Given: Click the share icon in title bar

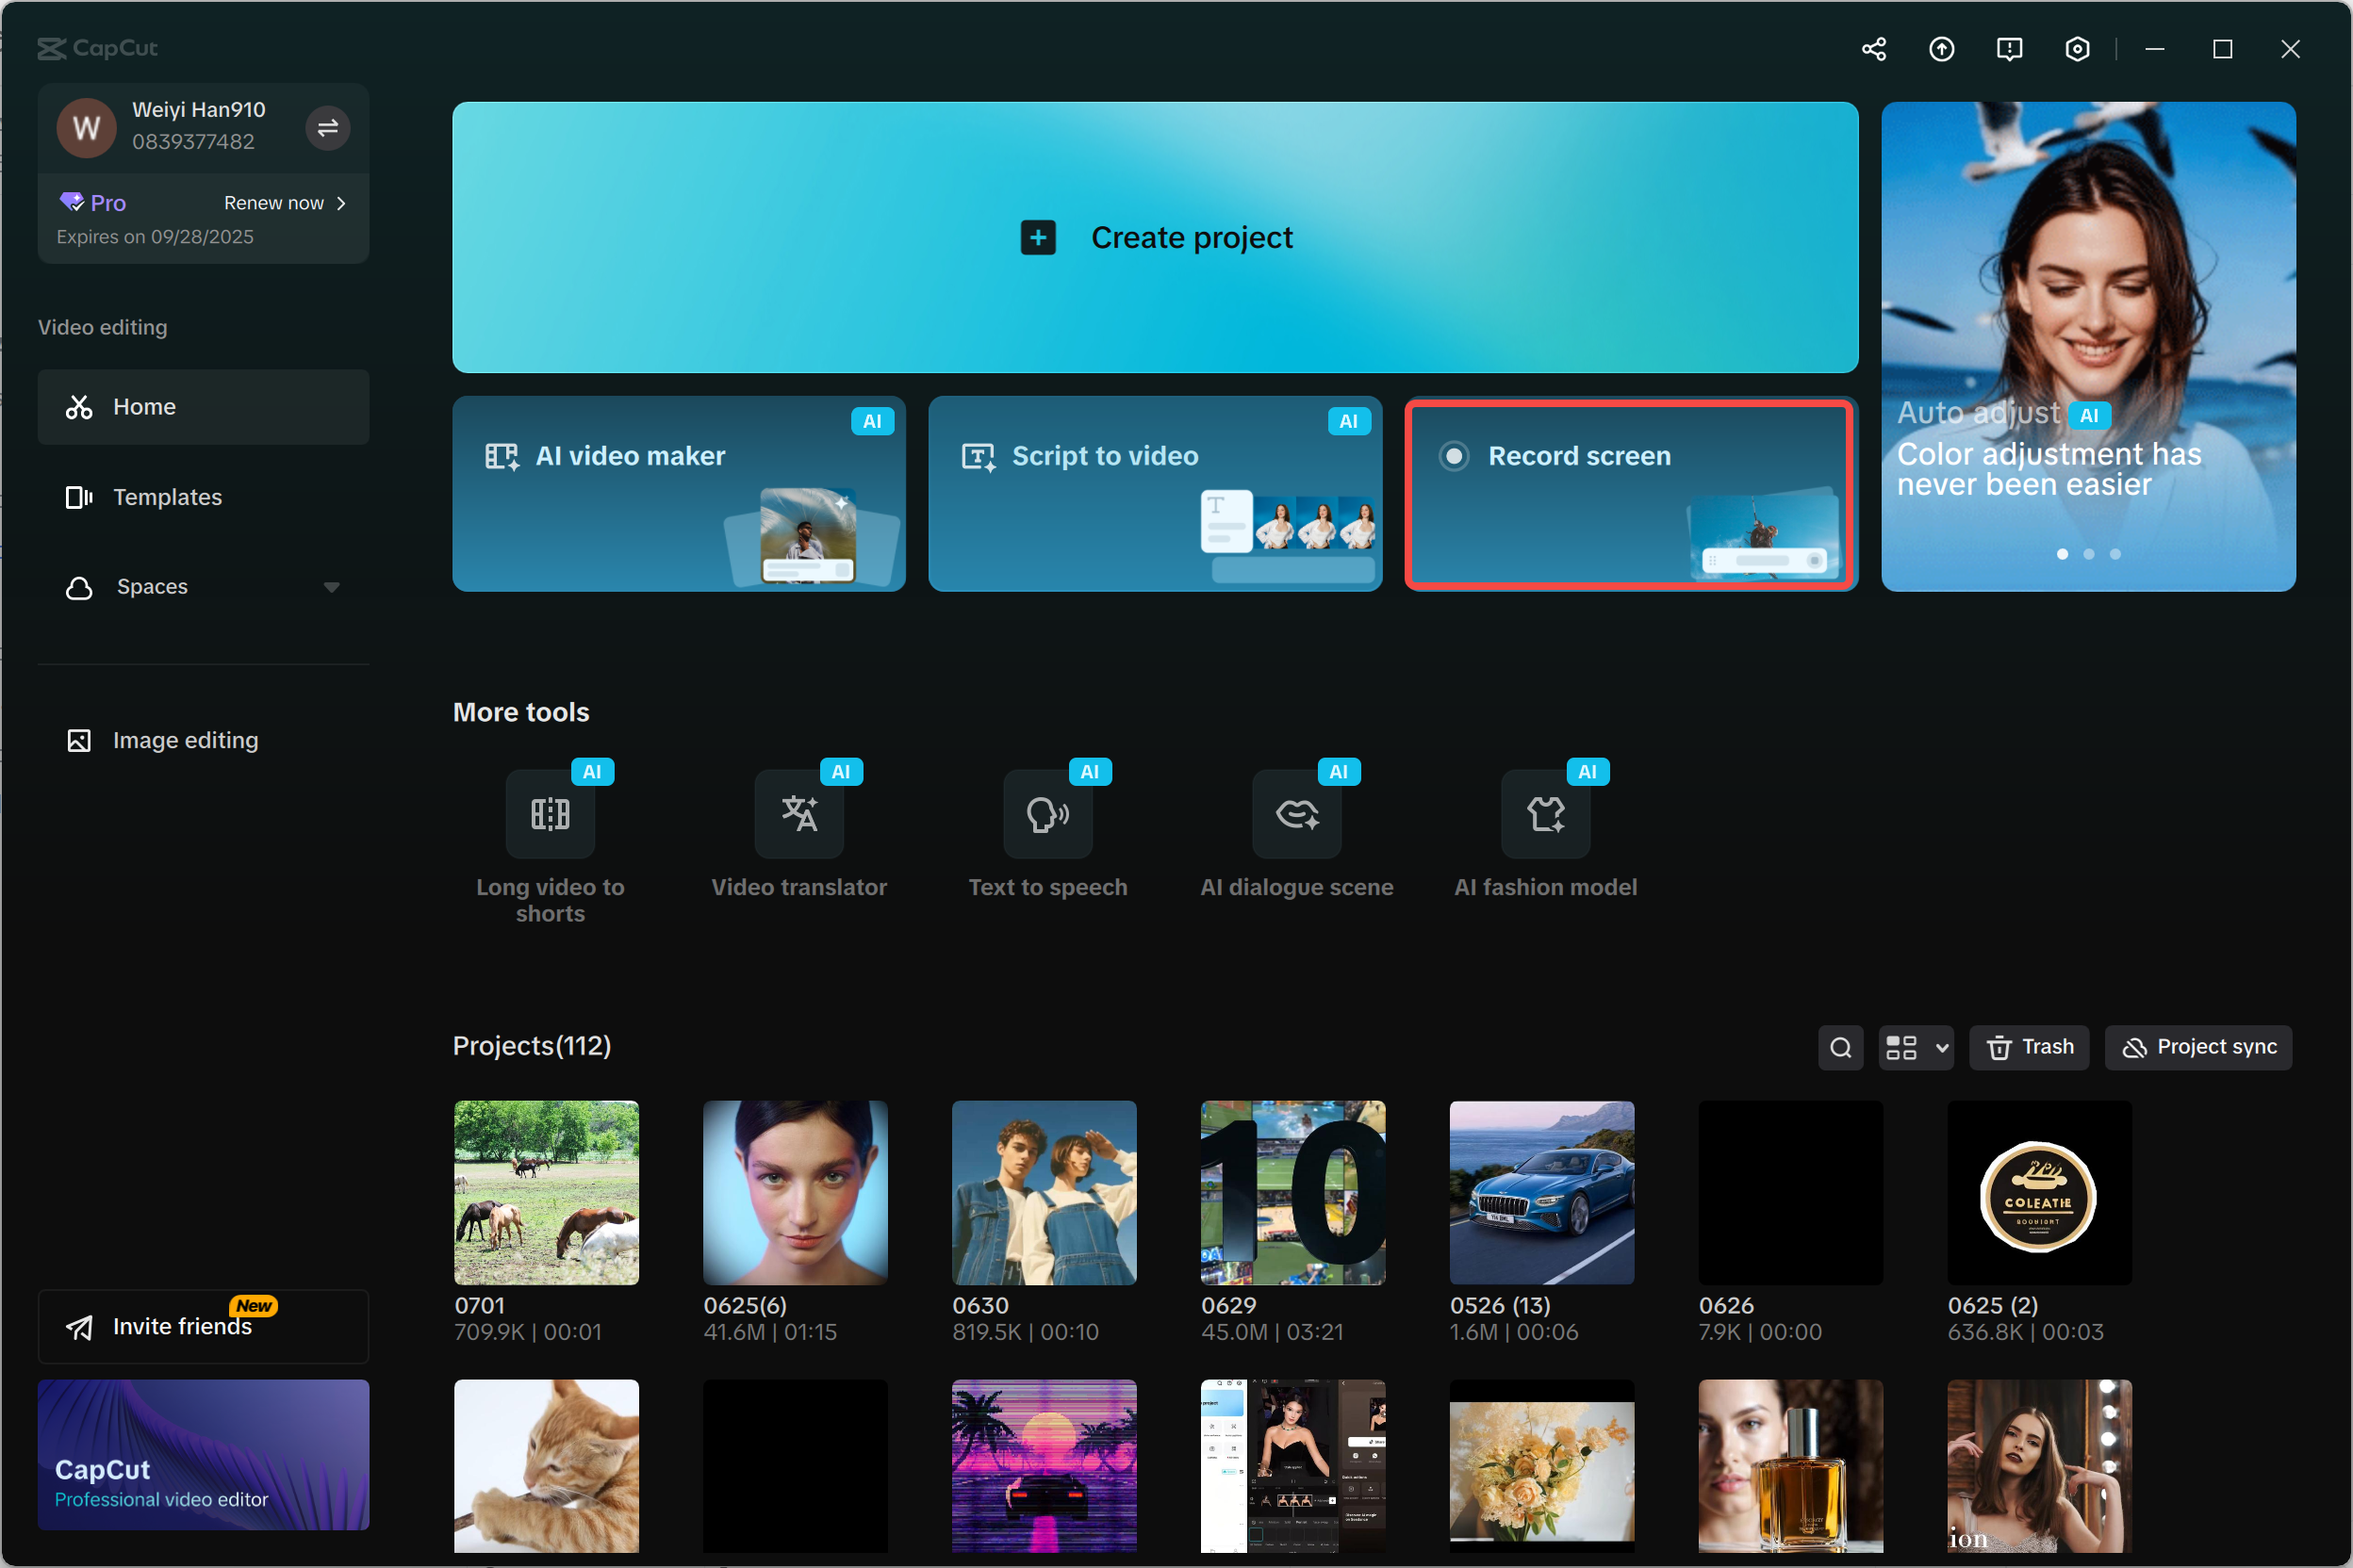Looking at the screenshot, I should [x=1873, y=49].
